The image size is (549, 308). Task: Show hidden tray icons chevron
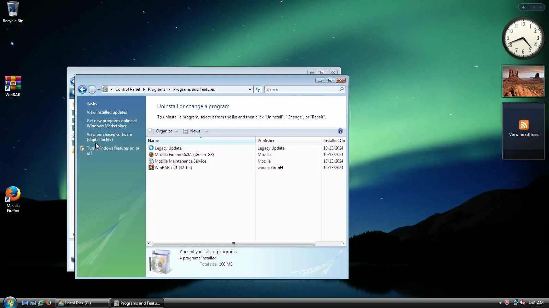[500, 303]
